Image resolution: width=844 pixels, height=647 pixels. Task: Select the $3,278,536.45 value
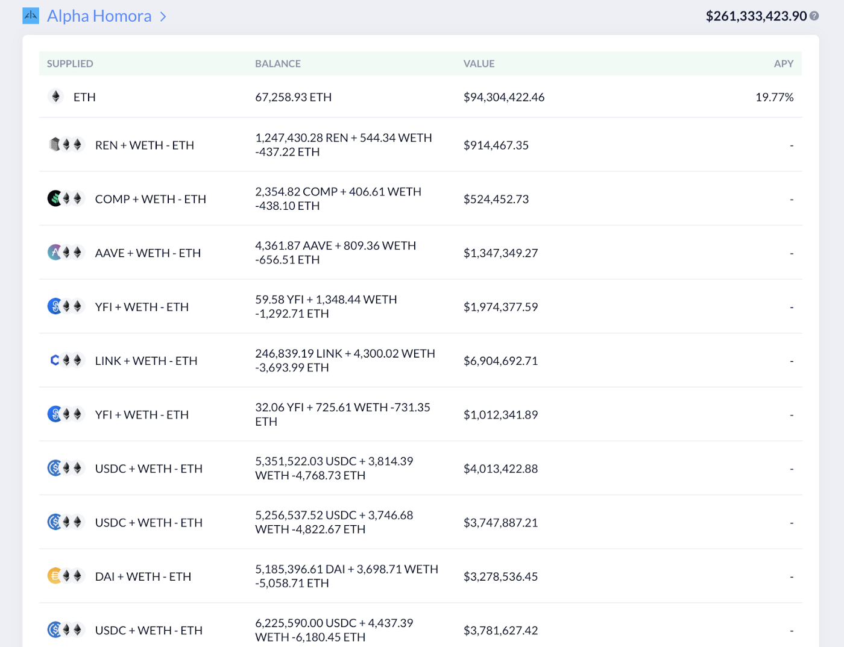[x=501, y=576]
